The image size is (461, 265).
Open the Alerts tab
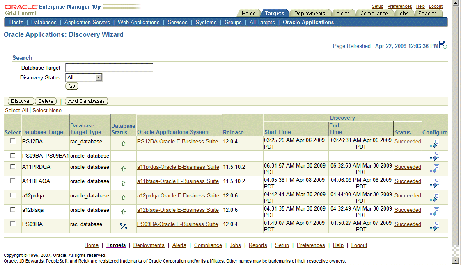343,13
